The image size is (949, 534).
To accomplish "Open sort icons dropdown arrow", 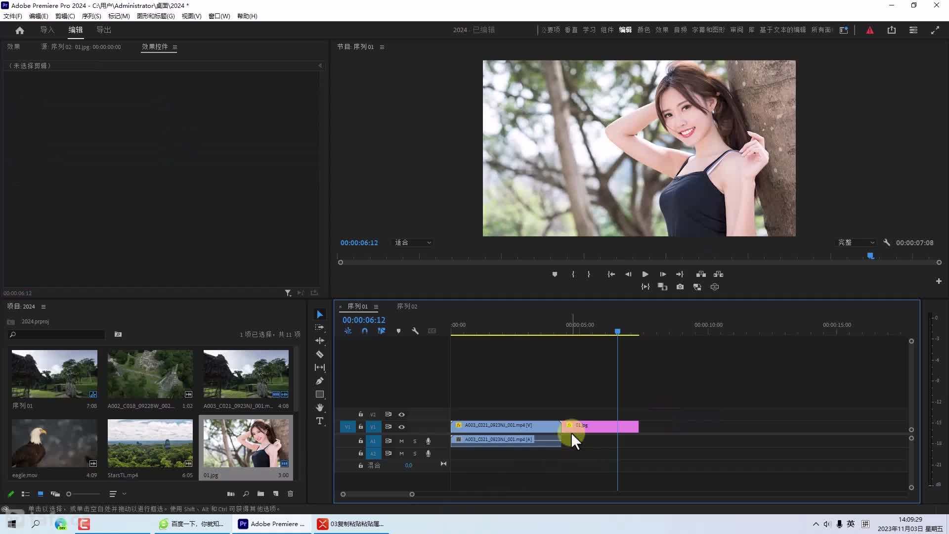I will click(x=125, y=493).
